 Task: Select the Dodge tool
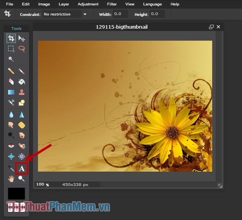click(11, 136)
